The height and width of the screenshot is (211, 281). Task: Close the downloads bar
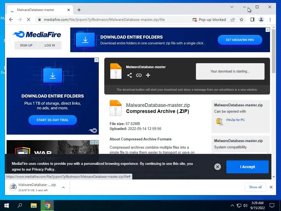tap(271, 187)
